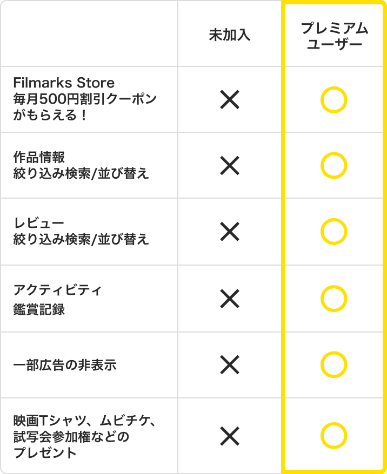Click the X icon for 作品情報 row

pos(230,166)
